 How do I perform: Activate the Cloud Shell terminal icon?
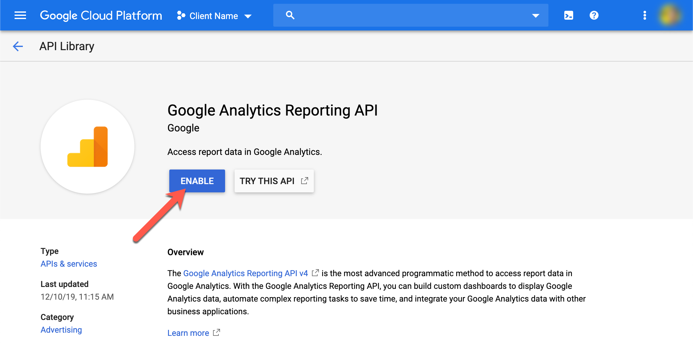click(568, 15)
